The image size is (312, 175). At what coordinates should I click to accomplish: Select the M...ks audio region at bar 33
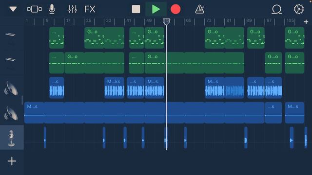click(x=114, y=87)
